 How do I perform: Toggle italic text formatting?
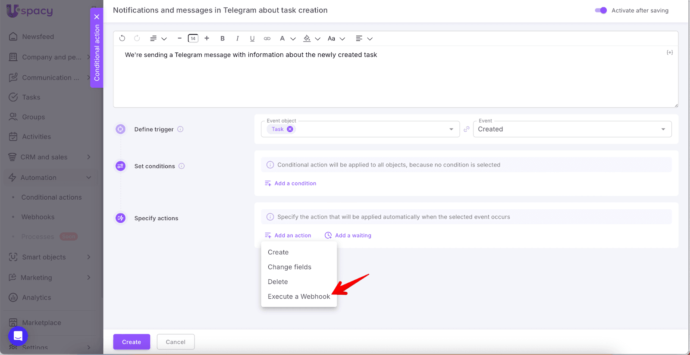pyautogui.click(x=237, y=38)
